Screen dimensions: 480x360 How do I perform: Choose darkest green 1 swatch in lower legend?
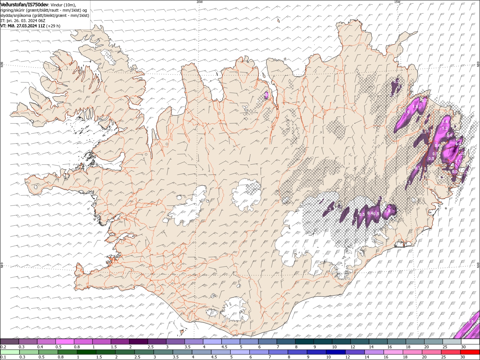coord(87,352)
